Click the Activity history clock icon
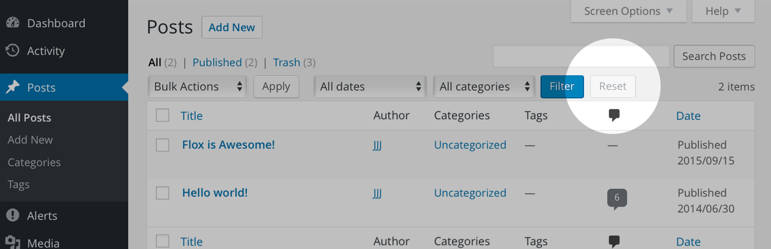Screen dimensions: 771x249 click(12, 51)
